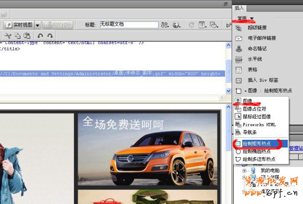Image resolution: width=303 pixels, height=204 pixels.
Task: Click the Copy icon in toolbar
Action: (x=17, y=35)
